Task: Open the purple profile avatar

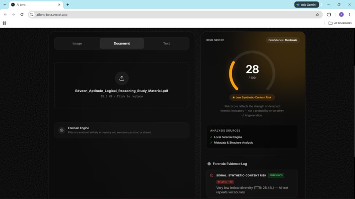Action: tap(341, 14)
